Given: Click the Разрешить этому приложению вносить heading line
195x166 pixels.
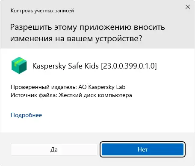Looking at the screenshot, I should click(88, 27).
